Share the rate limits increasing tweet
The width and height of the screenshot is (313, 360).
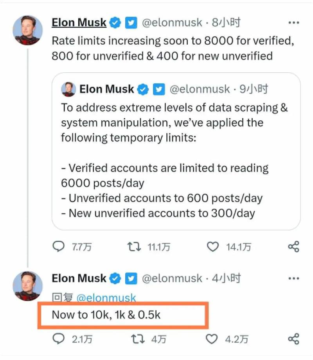coord(293,247)
